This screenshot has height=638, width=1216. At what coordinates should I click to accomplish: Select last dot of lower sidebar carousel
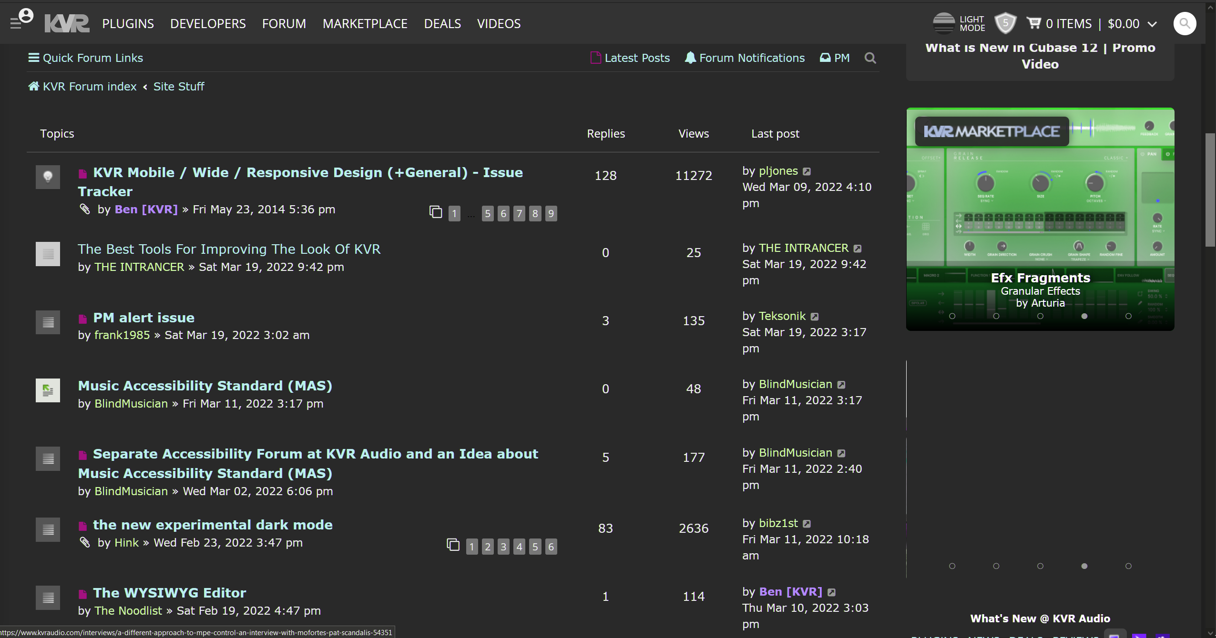[x=1128, y=566]
